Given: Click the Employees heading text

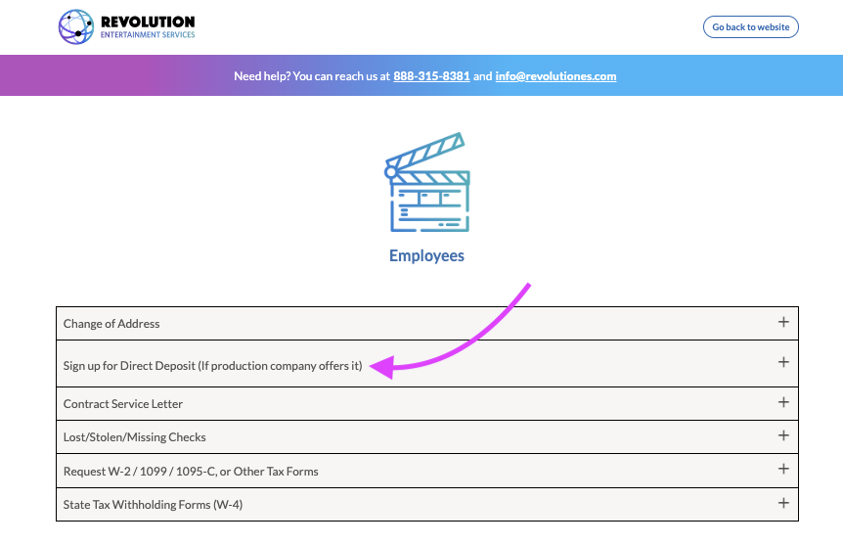Looking at the screenshot, I should (x=426, y=255).
